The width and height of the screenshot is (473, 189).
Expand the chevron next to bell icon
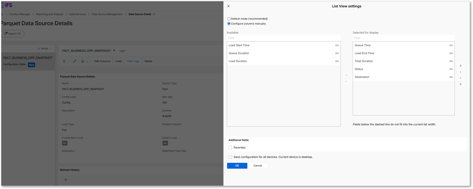tap(87, 62)
